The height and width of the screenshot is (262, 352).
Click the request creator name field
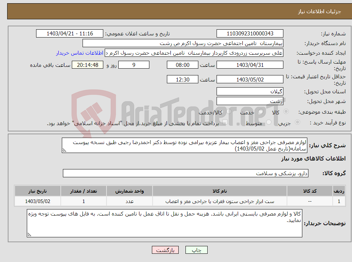tap(194, 53)
